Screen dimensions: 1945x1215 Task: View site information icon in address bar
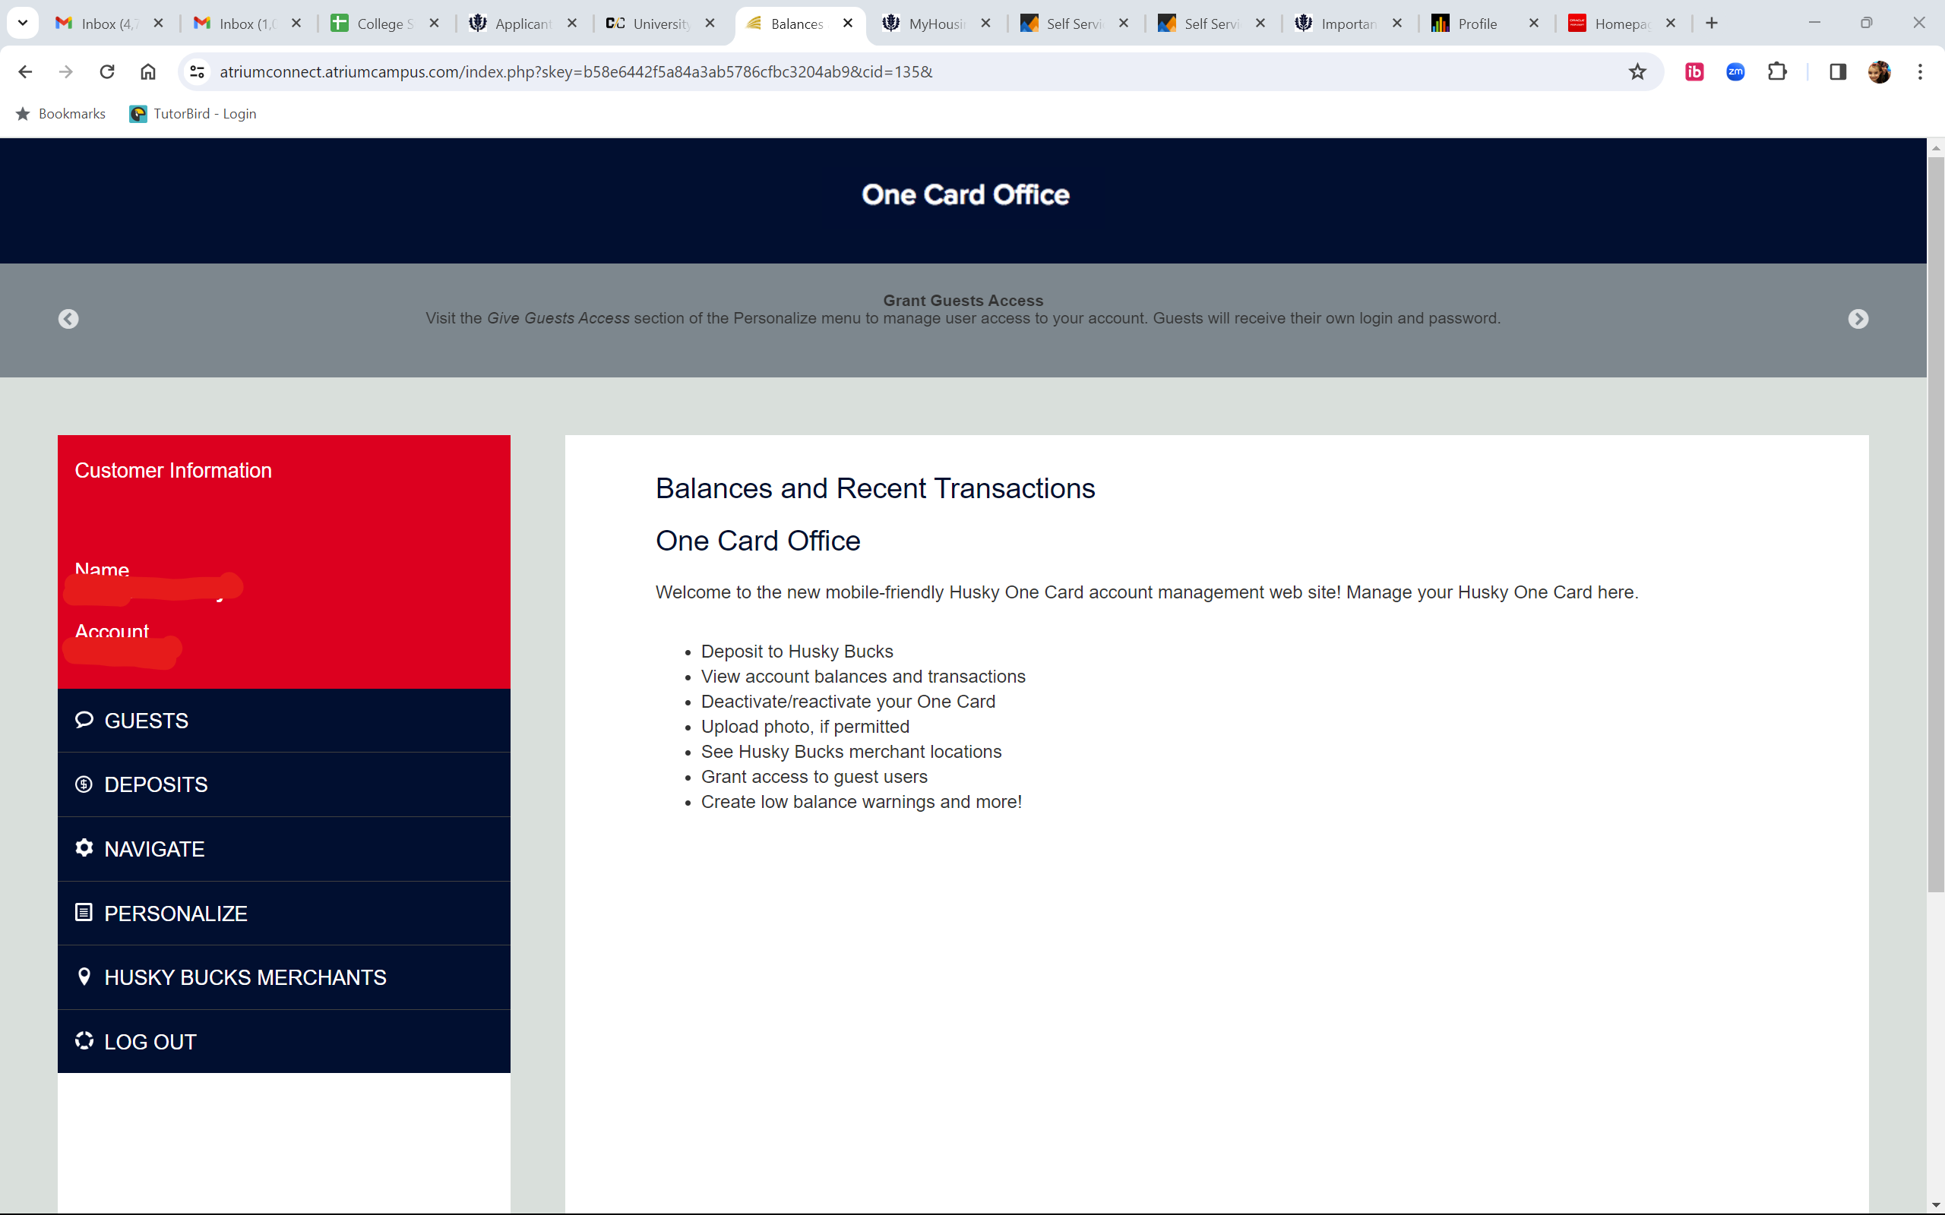click(x=197, y=71)
